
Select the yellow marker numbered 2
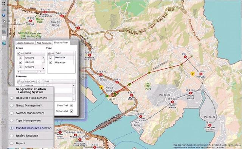click(x=101, y=88)
